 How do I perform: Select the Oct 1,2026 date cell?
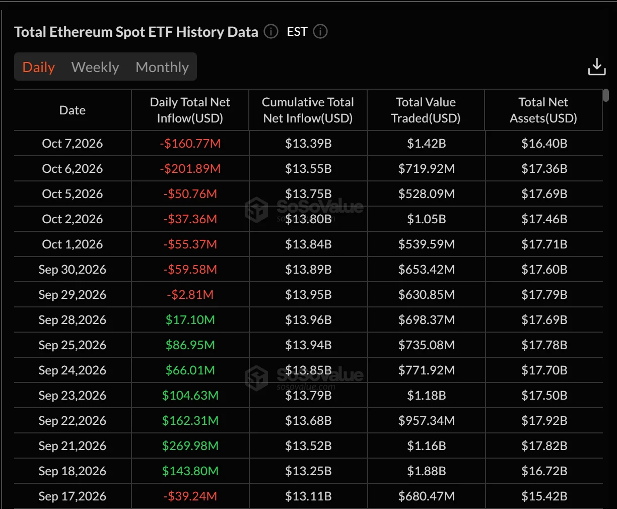73,244
